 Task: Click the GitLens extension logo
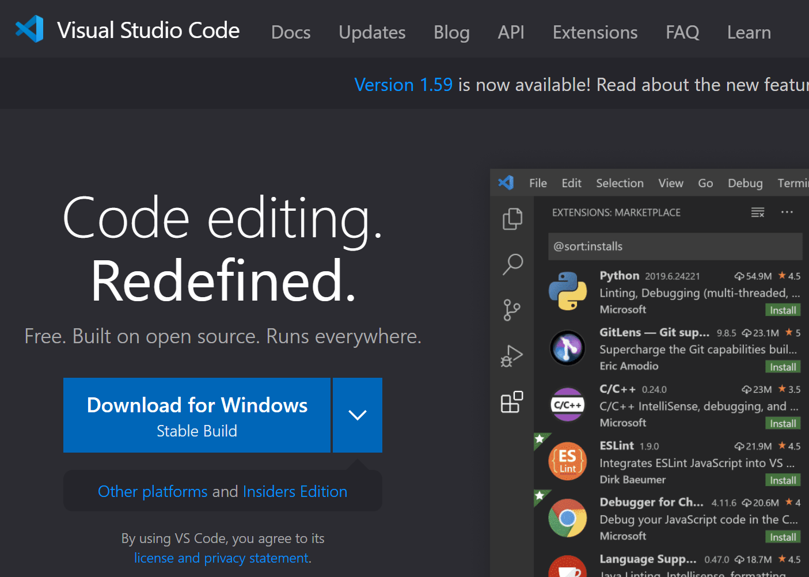point(567,348)
